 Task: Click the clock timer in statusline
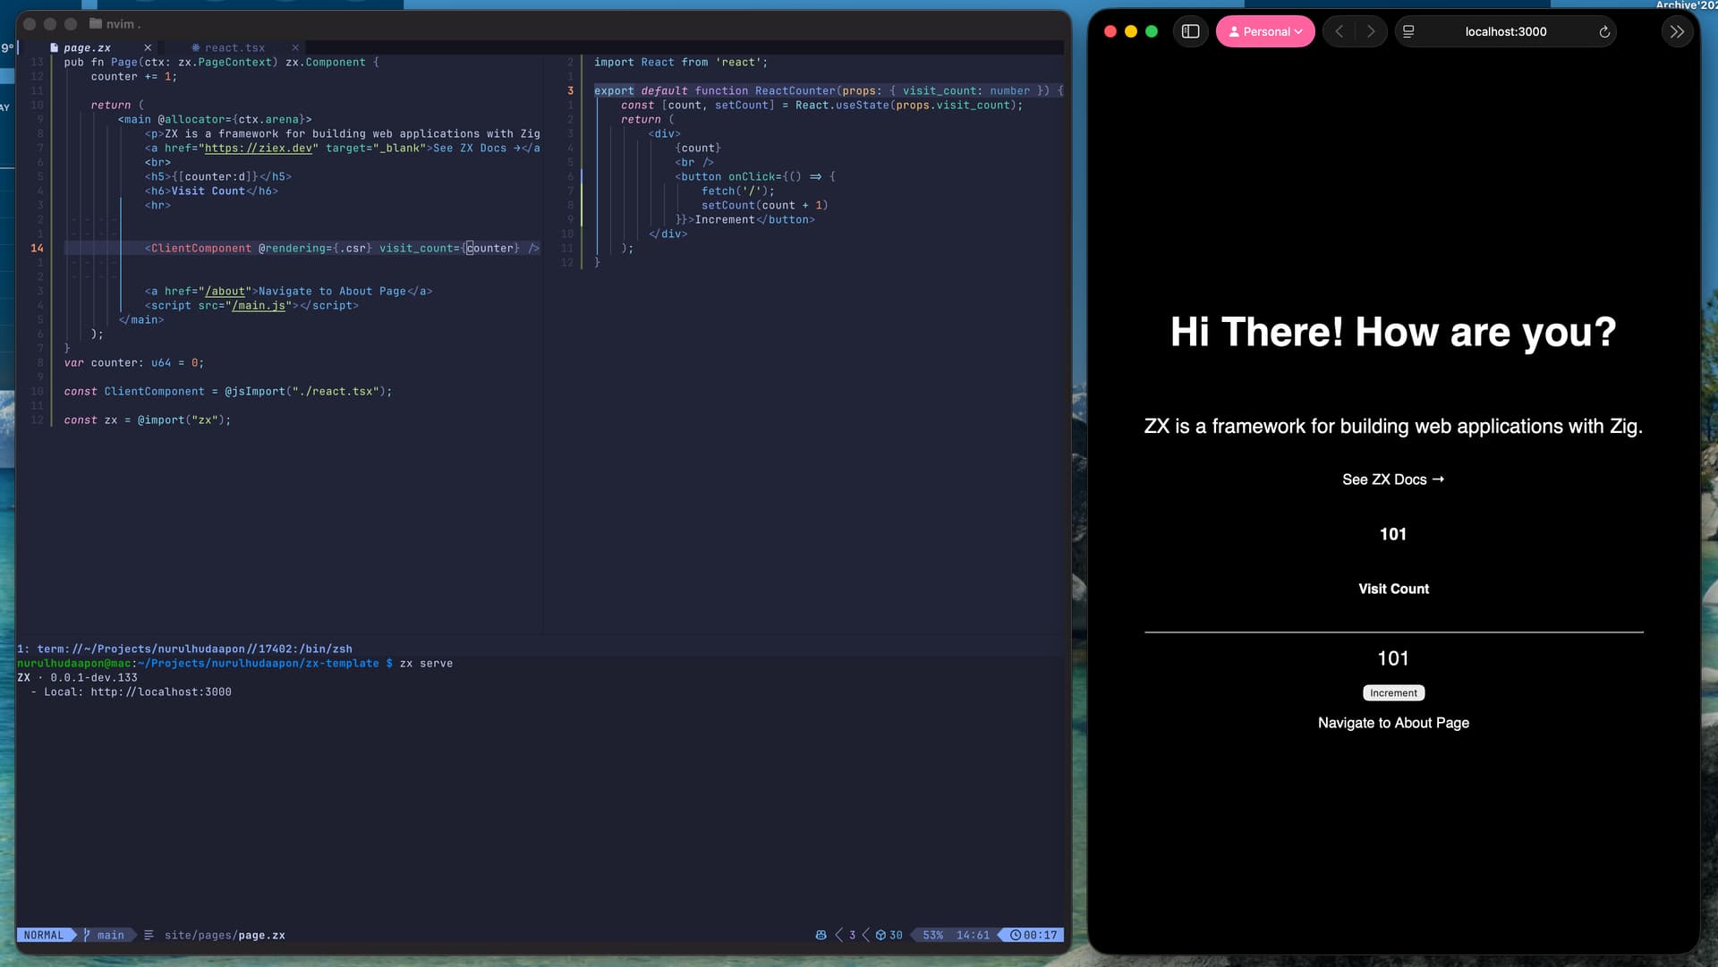point(1033,935)
